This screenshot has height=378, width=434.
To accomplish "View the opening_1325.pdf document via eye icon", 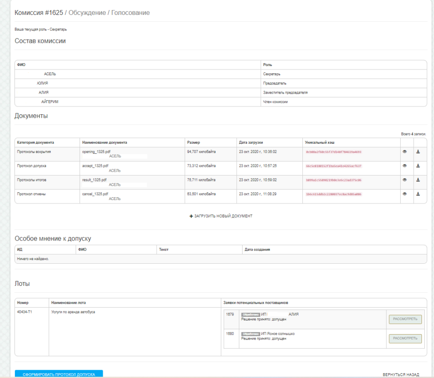I will [x=405, y=151].
